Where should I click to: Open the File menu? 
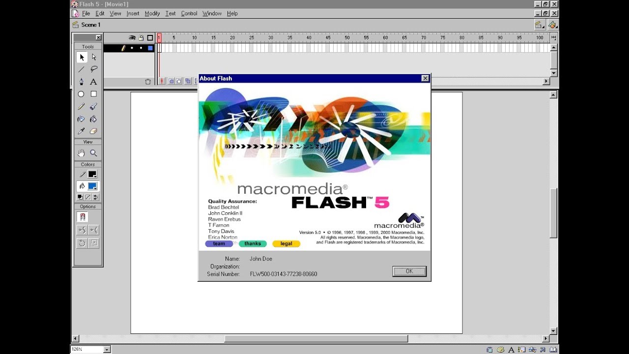[86, 14]
